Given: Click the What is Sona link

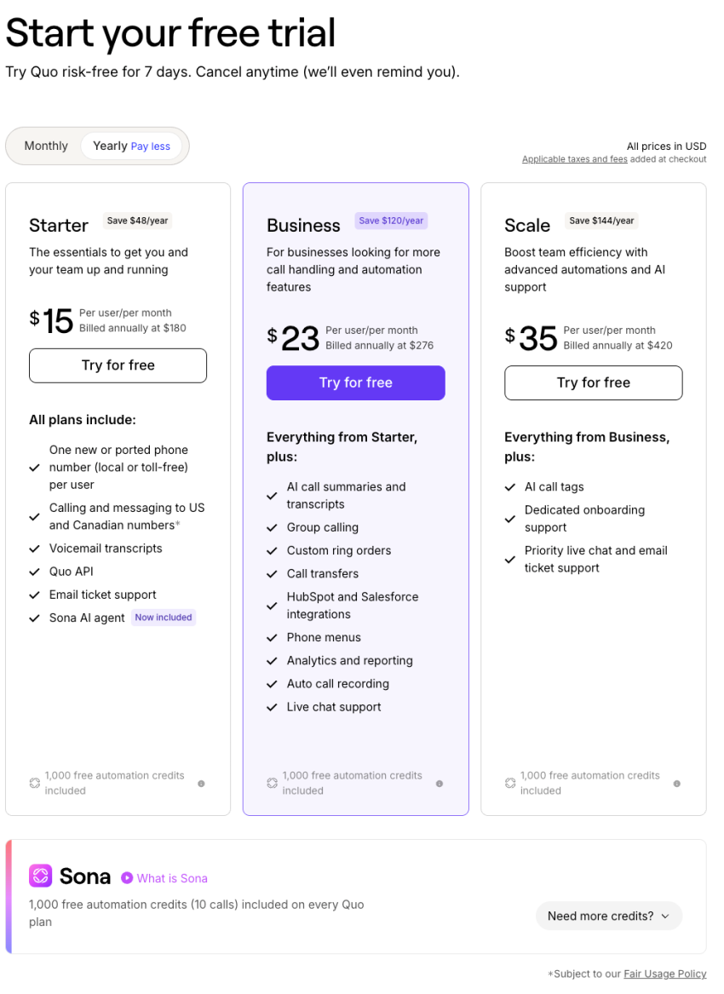Looking at the screenshot, I should (x=172, y=878).
